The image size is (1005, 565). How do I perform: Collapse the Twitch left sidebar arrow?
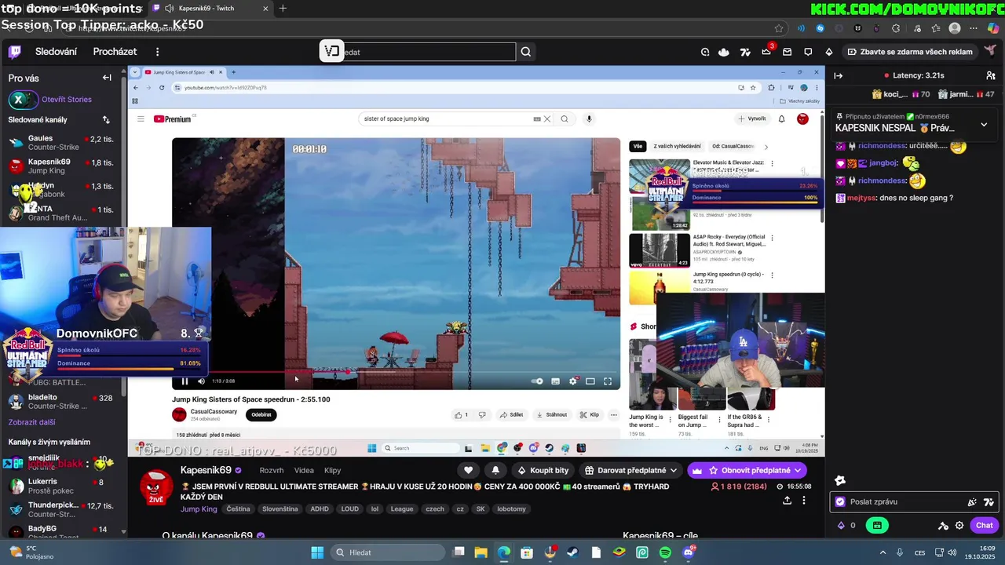click(107, 78)
